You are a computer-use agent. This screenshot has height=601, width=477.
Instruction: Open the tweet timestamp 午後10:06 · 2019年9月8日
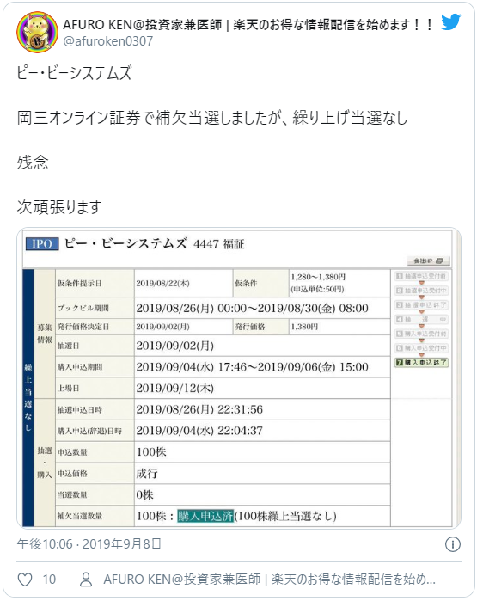tap(89, 544)
